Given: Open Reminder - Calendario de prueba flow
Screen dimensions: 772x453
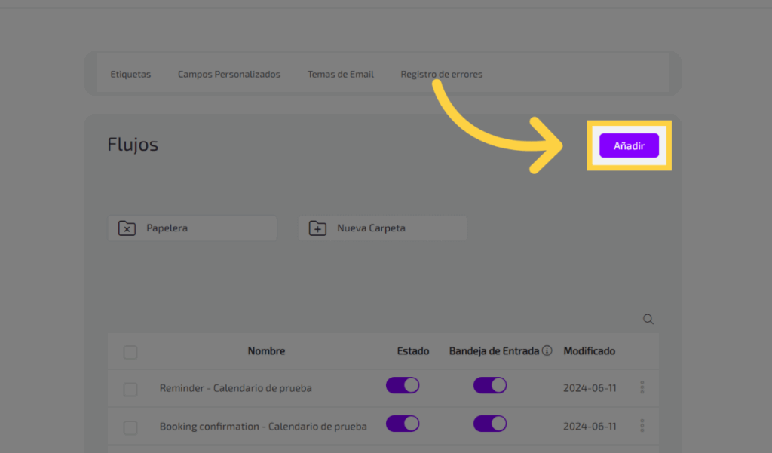Looking at the screenshot, I should click(235, 388).
